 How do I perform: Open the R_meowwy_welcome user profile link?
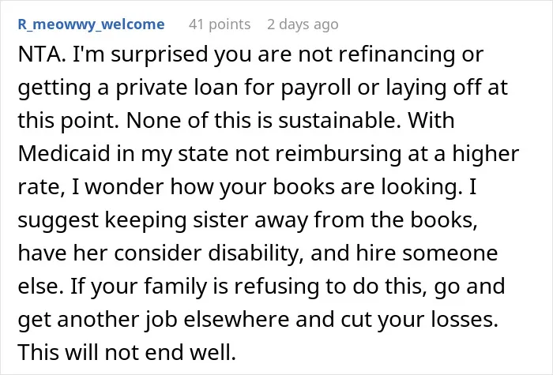[x=91, y=24]
